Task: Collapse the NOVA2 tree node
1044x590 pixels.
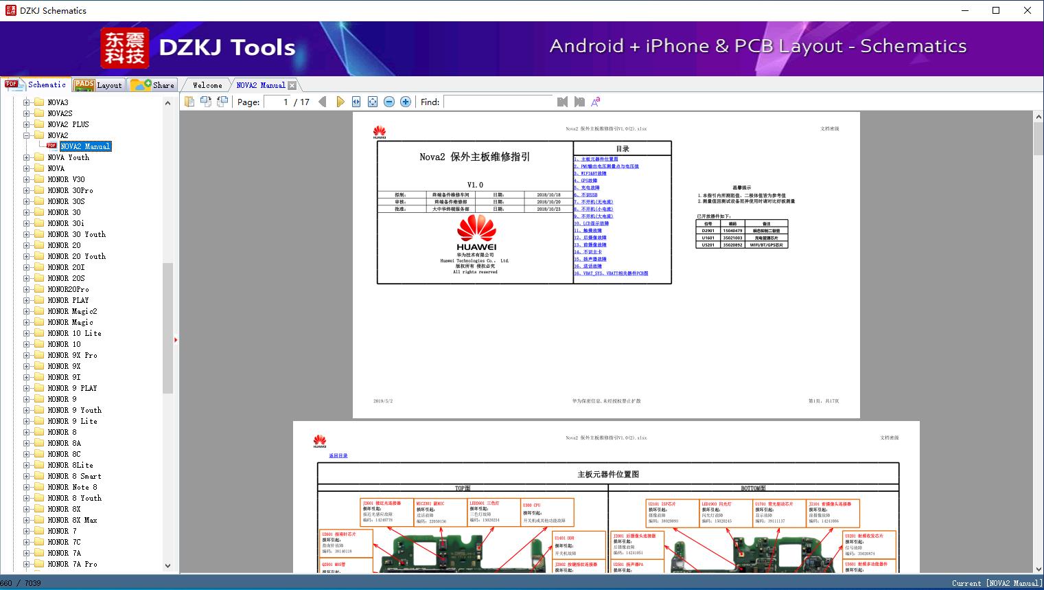Action: click(x=26, y=135)
